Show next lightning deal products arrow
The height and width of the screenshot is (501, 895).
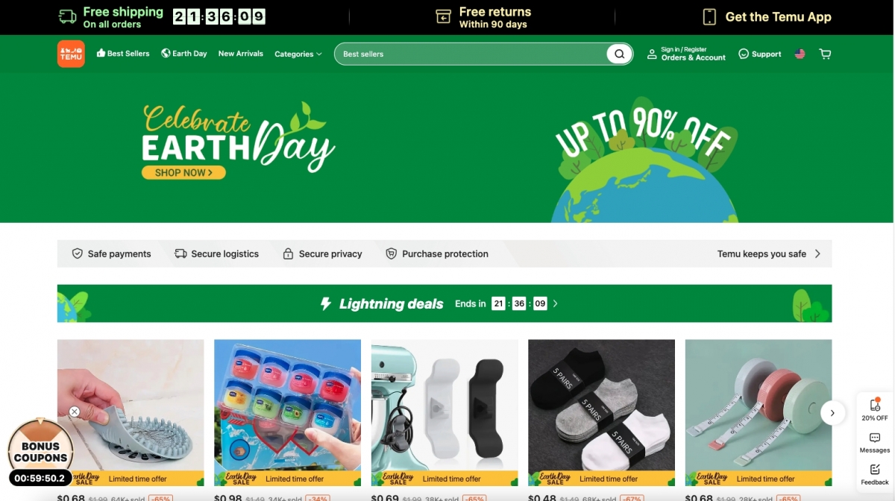point(832,412)
